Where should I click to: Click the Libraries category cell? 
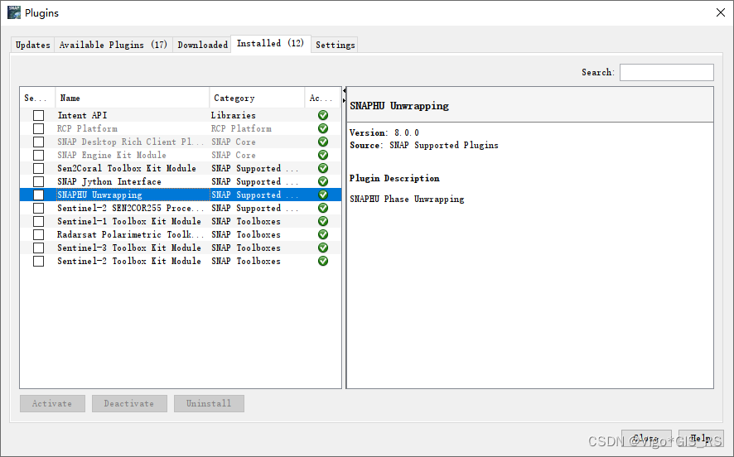coord(233,115)
